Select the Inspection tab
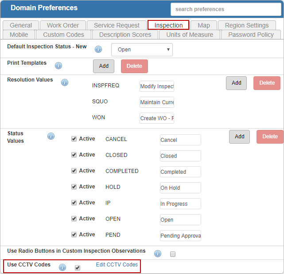 click(x=168, y=25)
